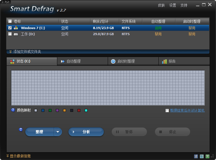Click 空闲 status in the D: row
Viewport: 216px width, 160px height.
coord(65,34)
